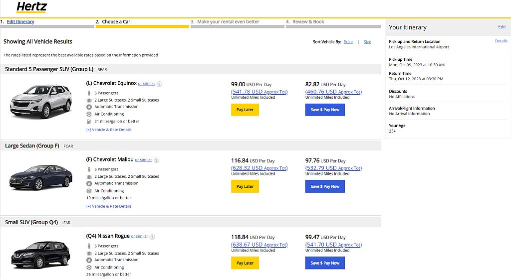Click Edit in Your Itinerary panel

coord(502,27)
